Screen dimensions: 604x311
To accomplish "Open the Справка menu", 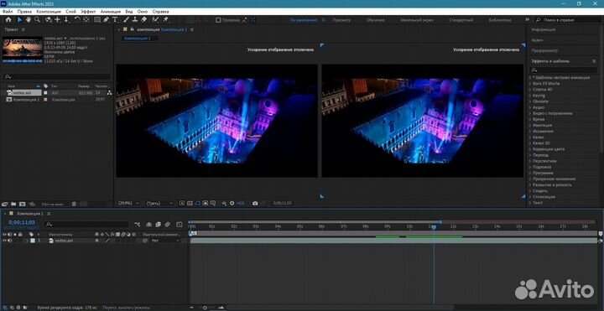I will click(x=160, y=12).
